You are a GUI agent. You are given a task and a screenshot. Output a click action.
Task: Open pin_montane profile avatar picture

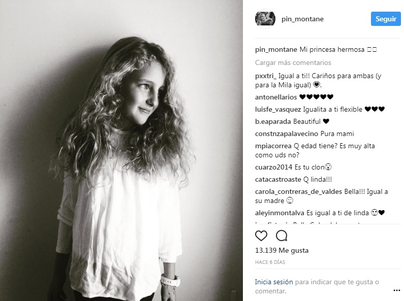(265, 19)
